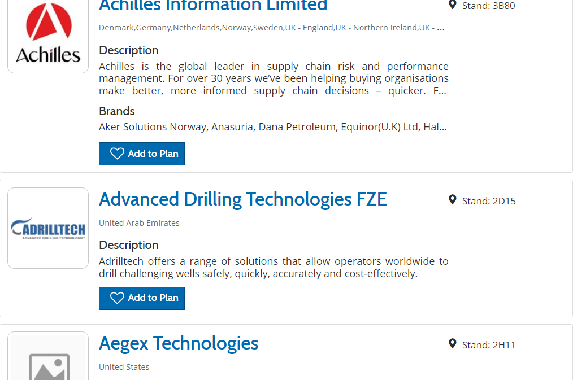Expand the truncated Achilles brands list
Screen dimensions: 573x380
point(442,127)
